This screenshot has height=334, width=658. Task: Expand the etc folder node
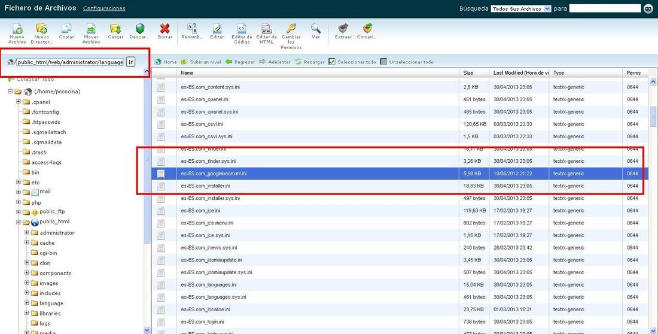pyautogui.click(x=19, y=183)
